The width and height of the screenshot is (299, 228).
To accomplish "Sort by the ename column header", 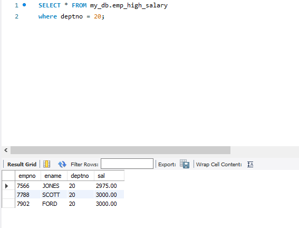I will pyautogui.click(x=54, y=176).
